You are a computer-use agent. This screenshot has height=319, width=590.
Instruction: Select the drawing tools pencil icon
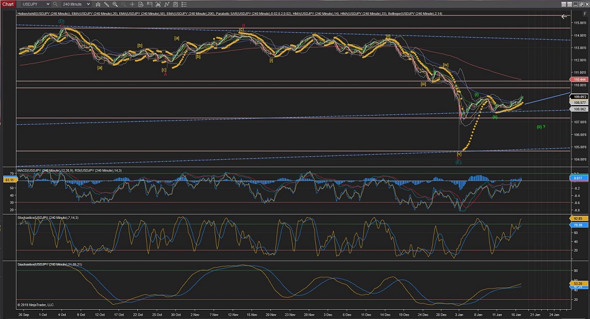point(107,4)
